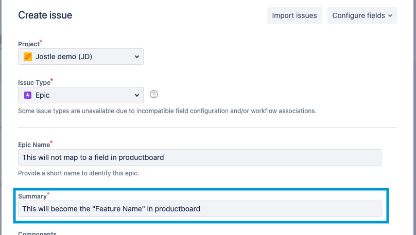This screenshot has width=416, height=235.
Task: Click the Issue Type field label
Action: pyautogui.click(x=34, y=82)
